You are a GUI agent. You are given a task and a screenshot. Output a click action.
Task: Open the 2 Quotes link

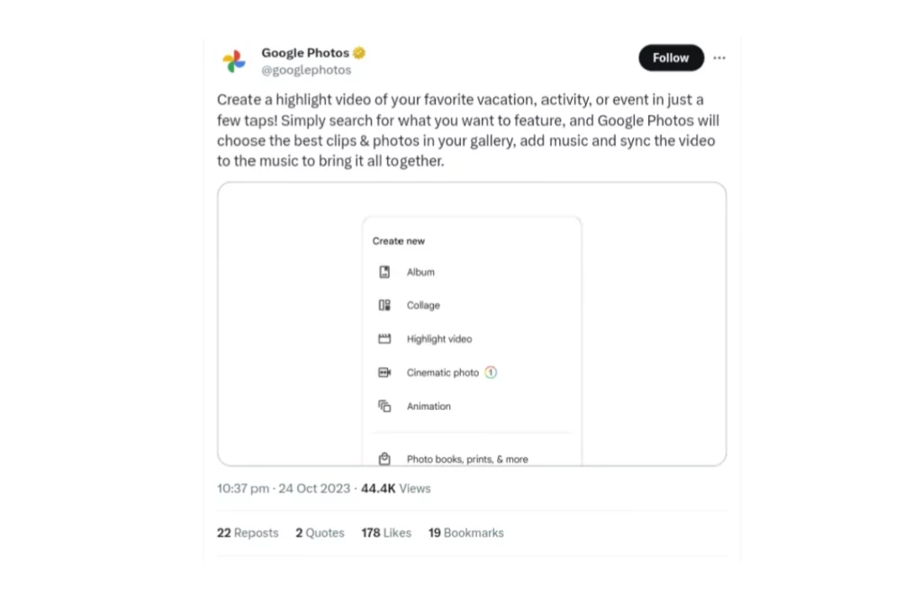320,533
